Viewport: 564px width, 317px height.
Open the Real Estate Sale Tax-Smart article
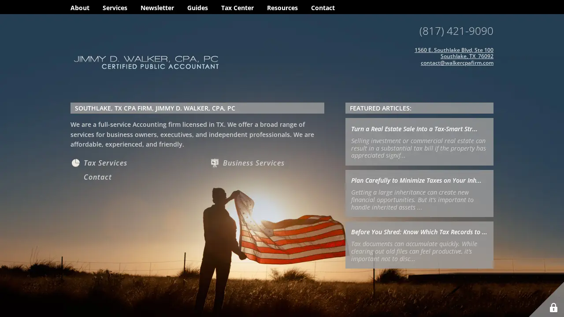[x=414, y=129]
